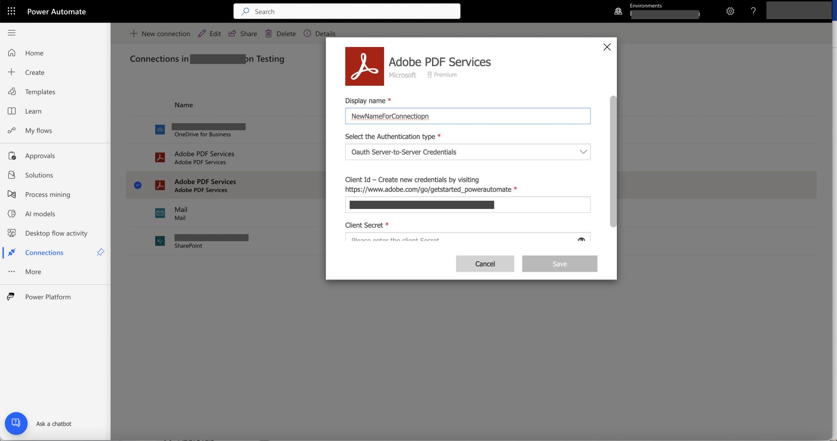
Task: Toggle Client Secret visibility eye icon
Action: 581,239
